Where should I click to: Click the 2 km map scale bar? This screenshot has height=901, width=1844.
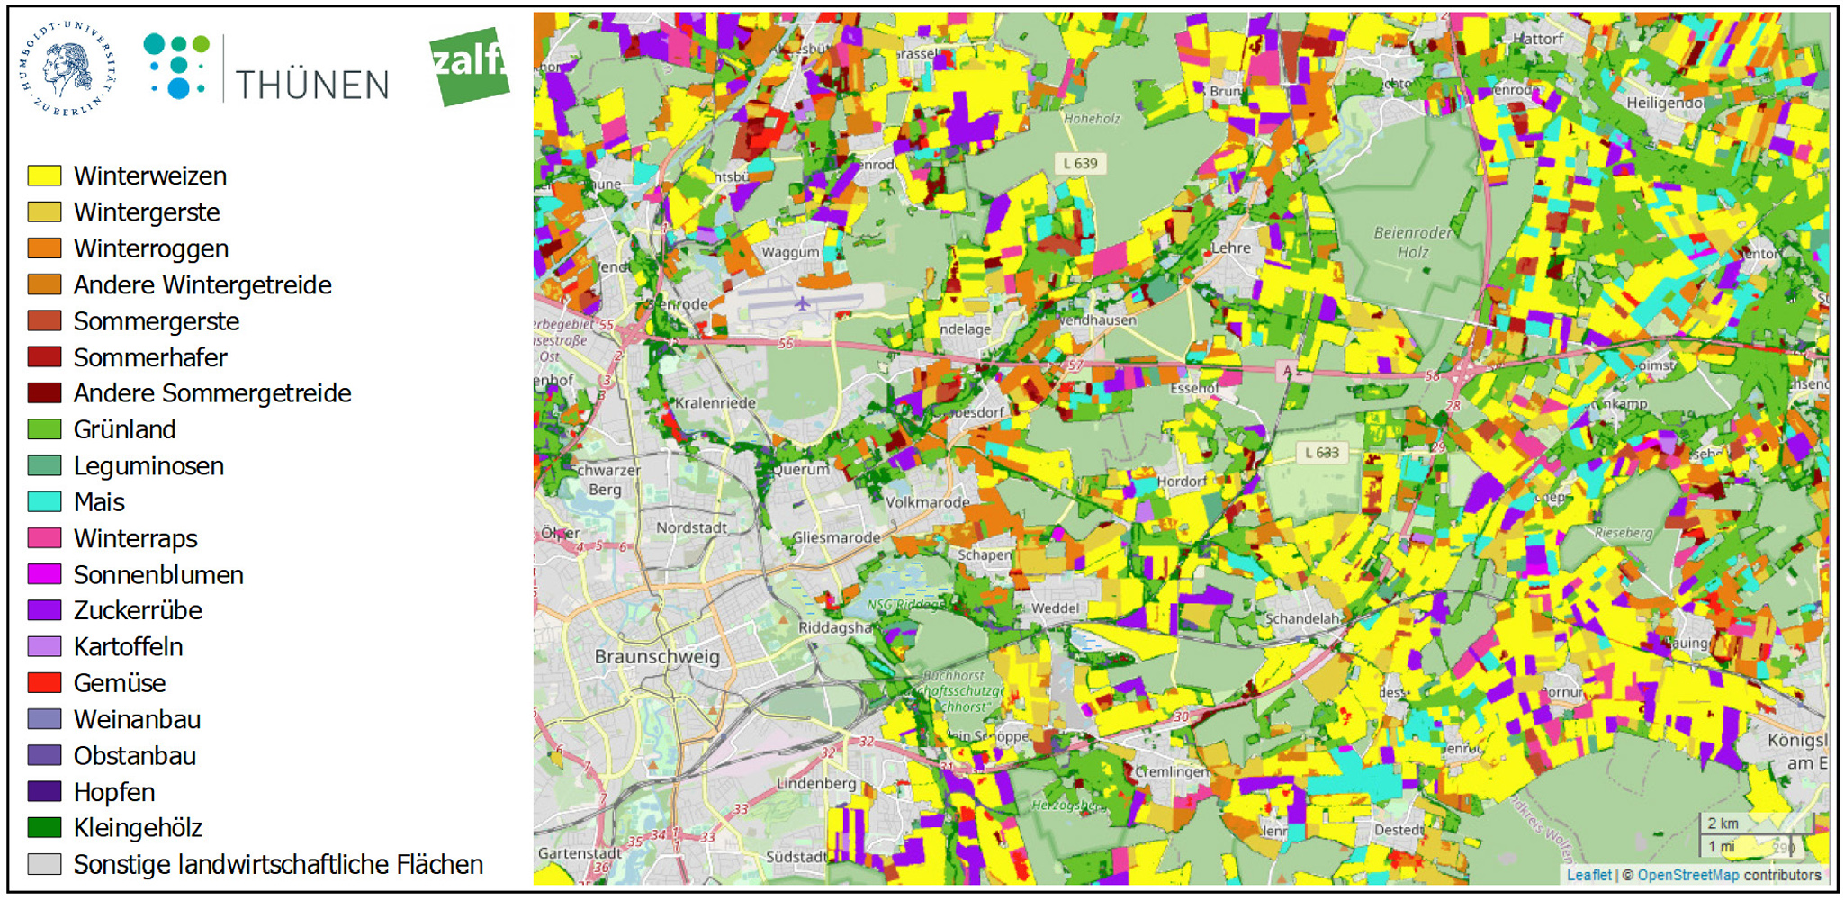(1753, 824)
